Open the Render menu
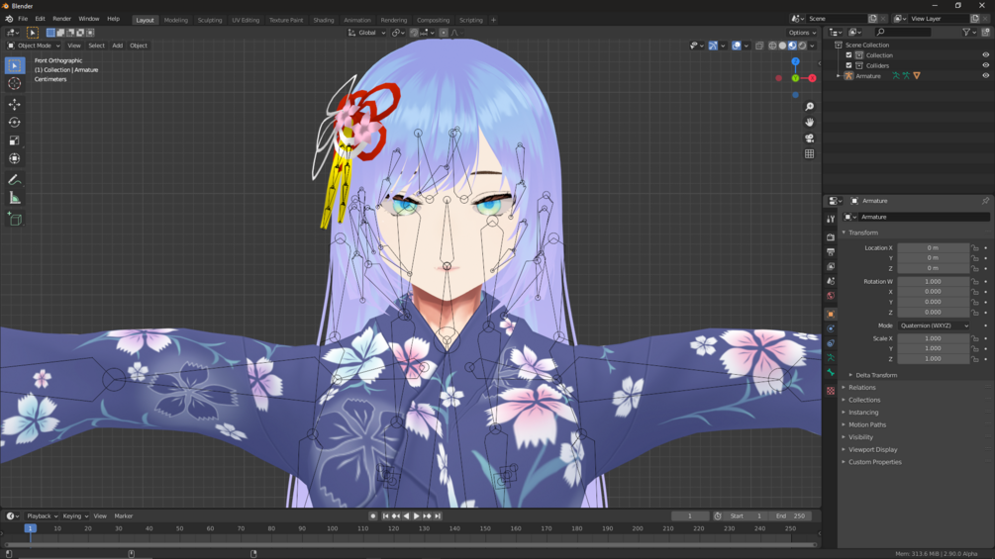 tap(61, 19)
